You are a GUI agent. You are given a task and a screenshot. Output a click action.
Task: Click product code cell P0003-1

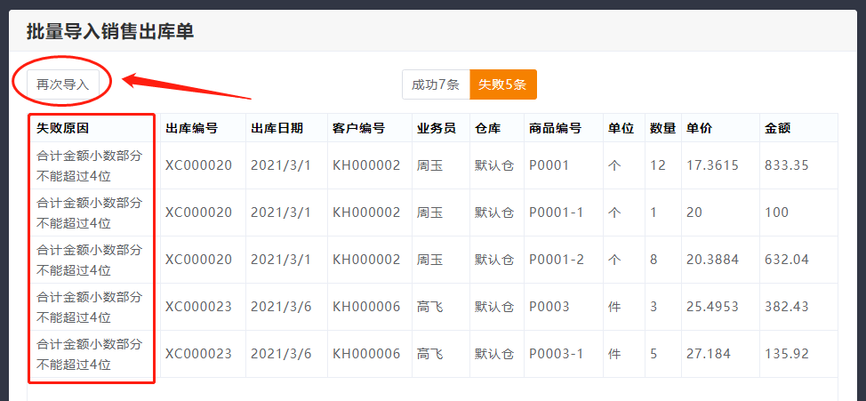tap(556, 354)
